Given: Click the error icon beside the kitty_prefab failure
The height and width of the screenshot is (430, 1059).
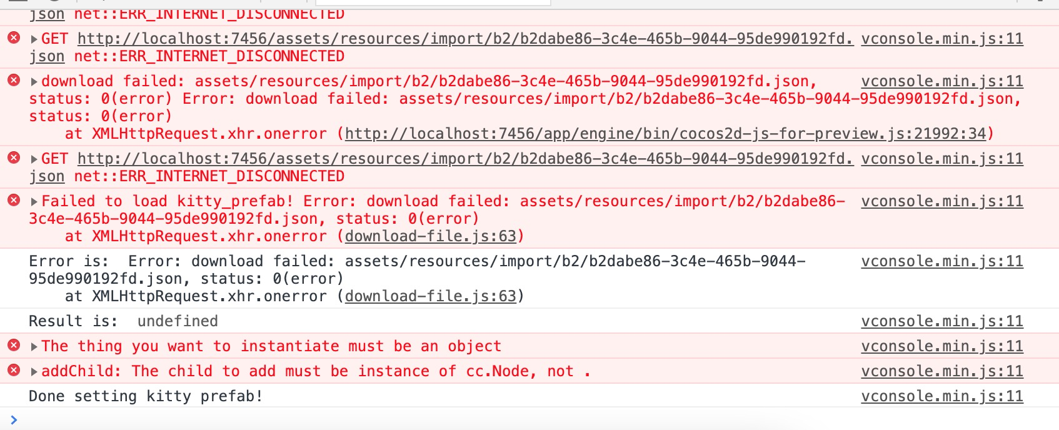Looking at the screenshot, I should pos(14,201).
